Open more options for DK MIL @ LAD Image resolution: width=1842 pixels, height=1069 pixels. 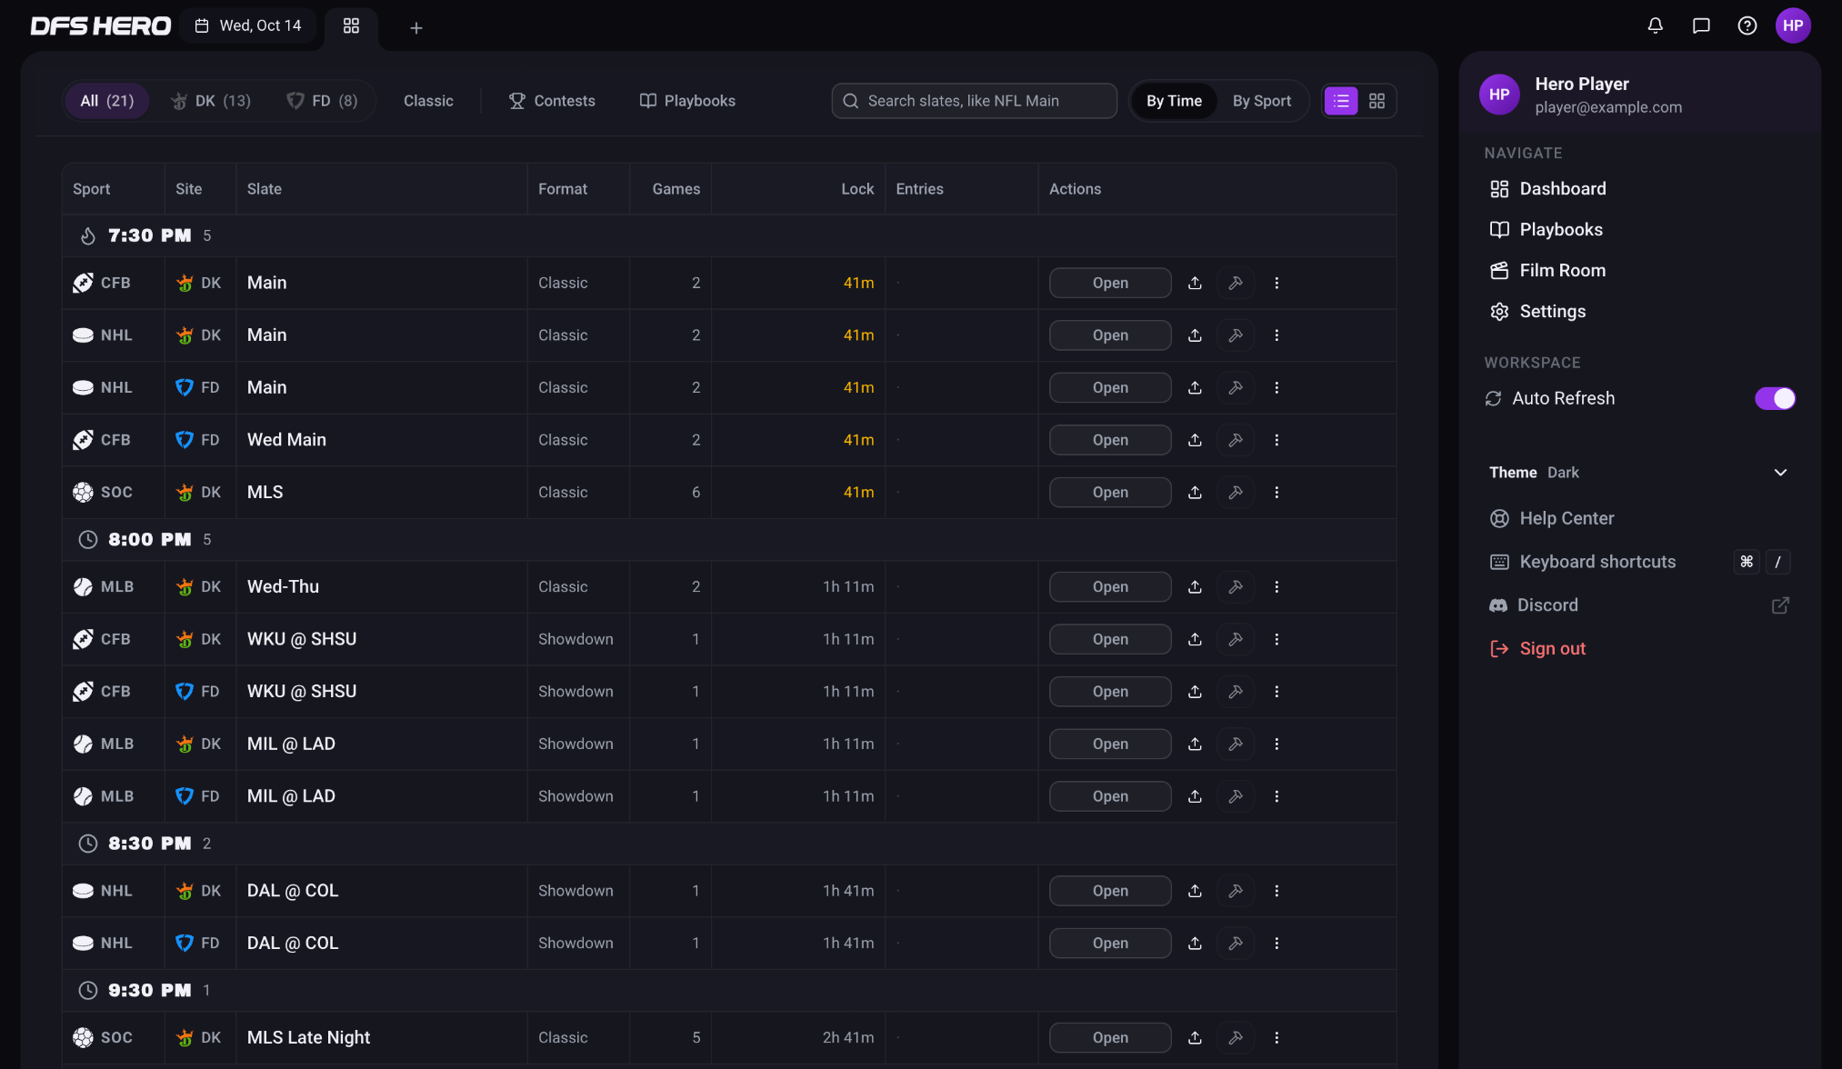[1276, 744]
